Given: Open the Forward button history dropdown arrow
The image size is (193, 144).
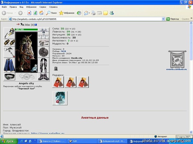Looking at the screenshot, I should click(25, 13).
